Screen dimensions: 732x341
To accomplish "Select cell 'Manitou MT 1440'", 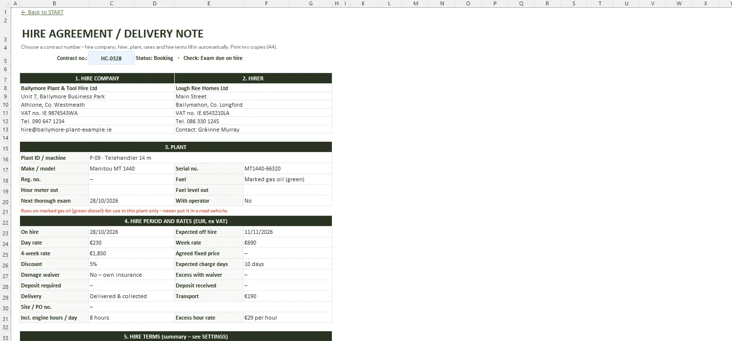I will click(x=131, y=169).
